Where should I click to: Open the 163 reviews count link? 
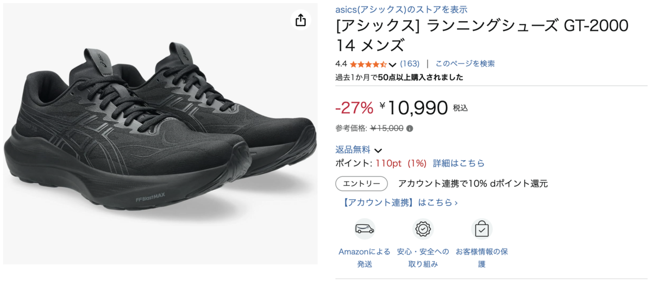point(410,64)
